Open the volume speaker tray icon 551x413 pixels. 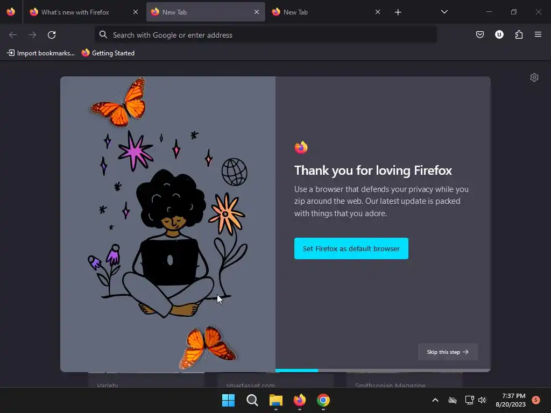click(x=482, y=400)
